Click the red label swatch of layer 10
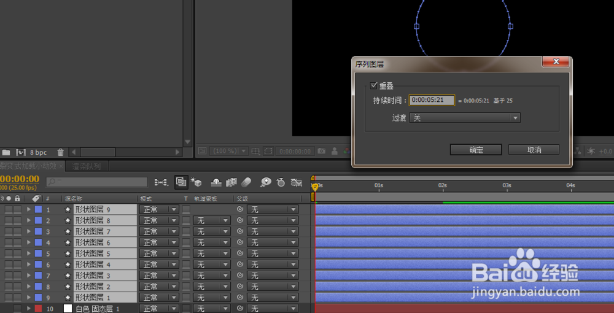The height and width of the screenshot is (313, 614). point(38,308)
